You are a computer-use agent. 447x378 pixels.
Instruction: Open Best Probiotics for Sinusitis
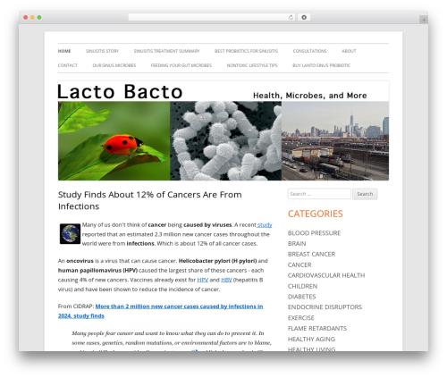coord(246,51)
